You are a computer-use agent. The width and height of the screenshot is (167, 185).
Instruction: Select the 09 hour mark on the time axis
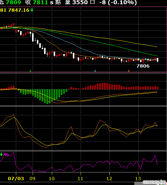pos(32,178)
